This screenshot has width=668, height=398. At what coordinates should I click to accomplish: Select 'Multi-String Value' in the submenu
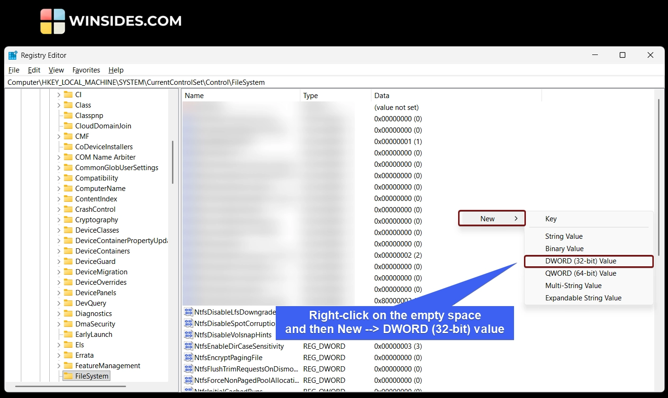click(x=574, y=285)
